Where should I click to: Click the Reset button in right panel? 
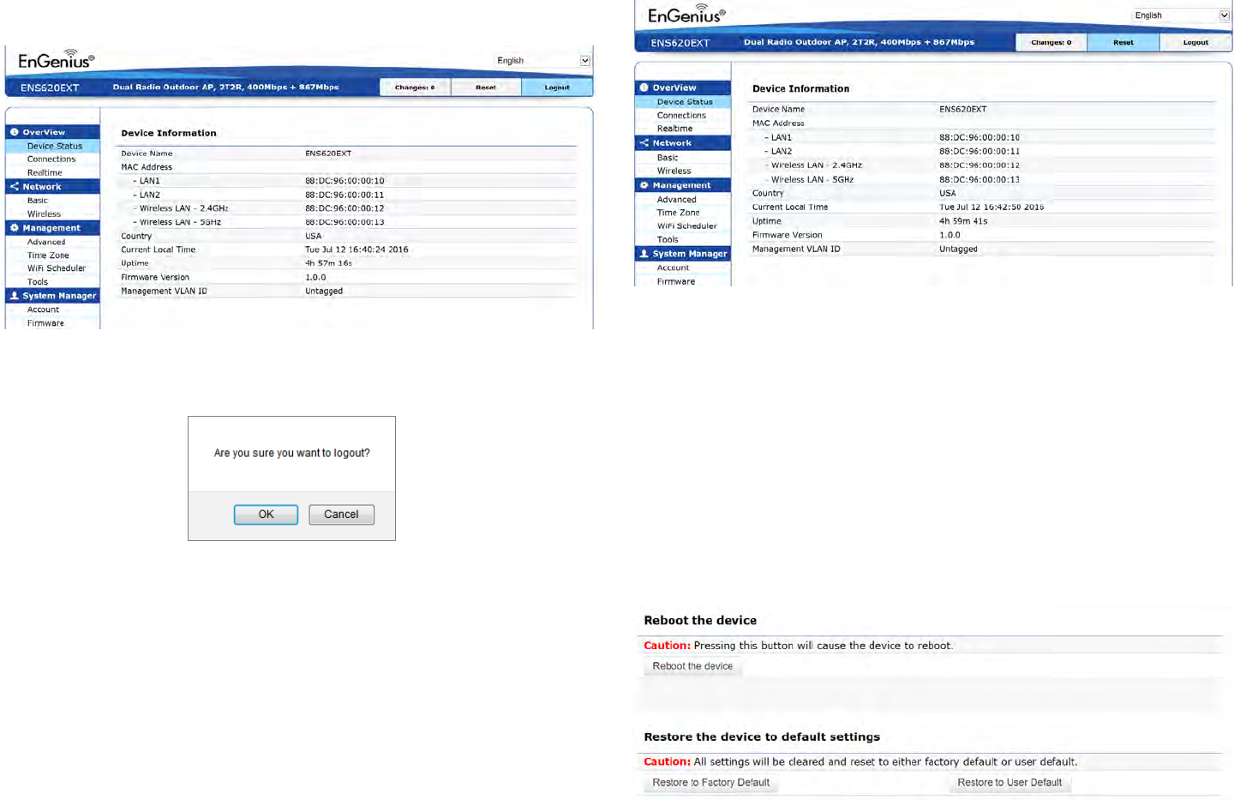pos(1123,42)
